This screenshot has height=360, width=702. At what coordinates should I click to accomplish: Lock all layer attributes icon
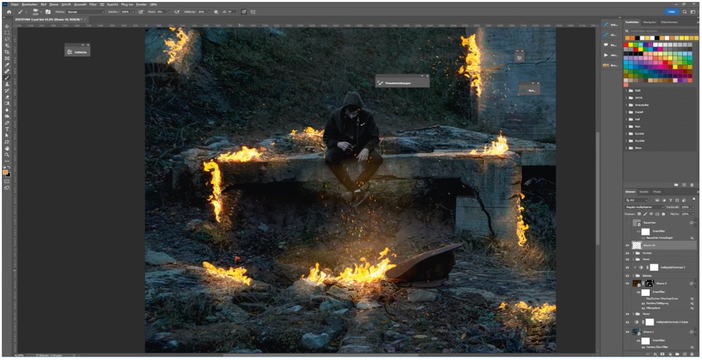[663, 214]
